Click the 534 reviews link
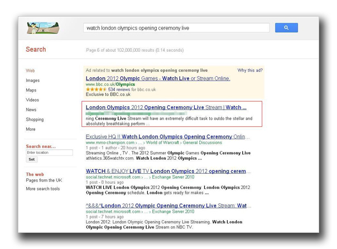337x249 pixels. pyautogui.click(x=119, y=90)
